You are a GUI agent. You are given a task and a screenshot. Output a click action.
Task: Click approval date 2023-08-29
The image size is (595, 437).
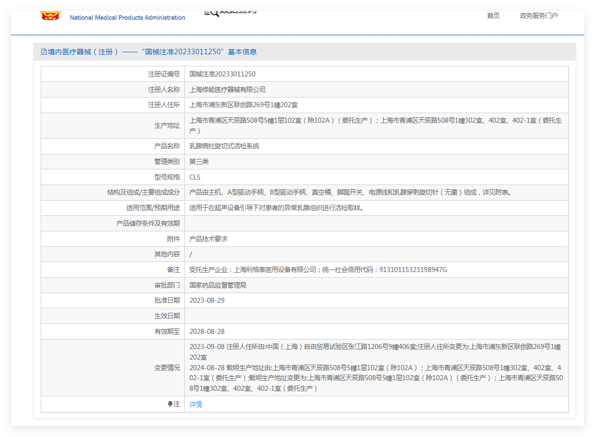(x=207, y=300)
